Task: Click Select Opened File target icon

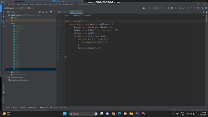Action: point(40,12)
